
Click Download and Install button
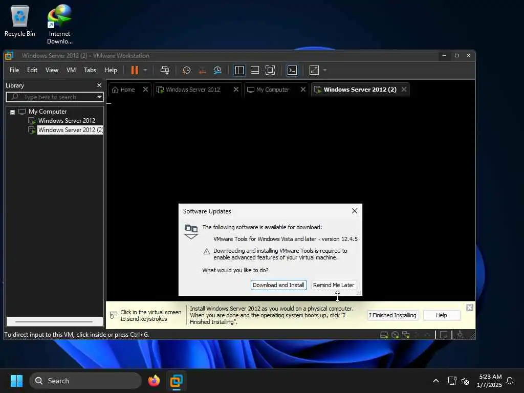tap(279, 286)
